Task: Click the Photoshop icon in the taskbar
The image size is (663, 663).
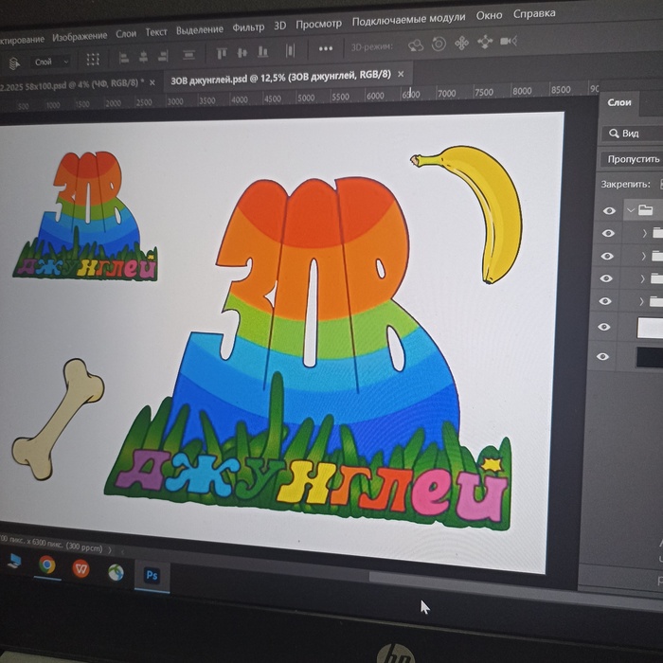Action: [x=152, y=576]
